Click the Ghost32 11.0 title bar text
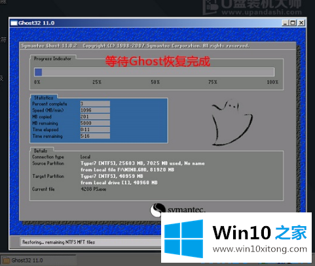This screenshot has width=315, height=266. coord(37,23)
